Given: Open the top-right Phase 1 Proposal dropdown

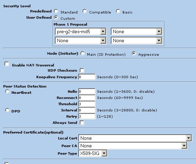Looking at the screenshot, I should [136, 31].
